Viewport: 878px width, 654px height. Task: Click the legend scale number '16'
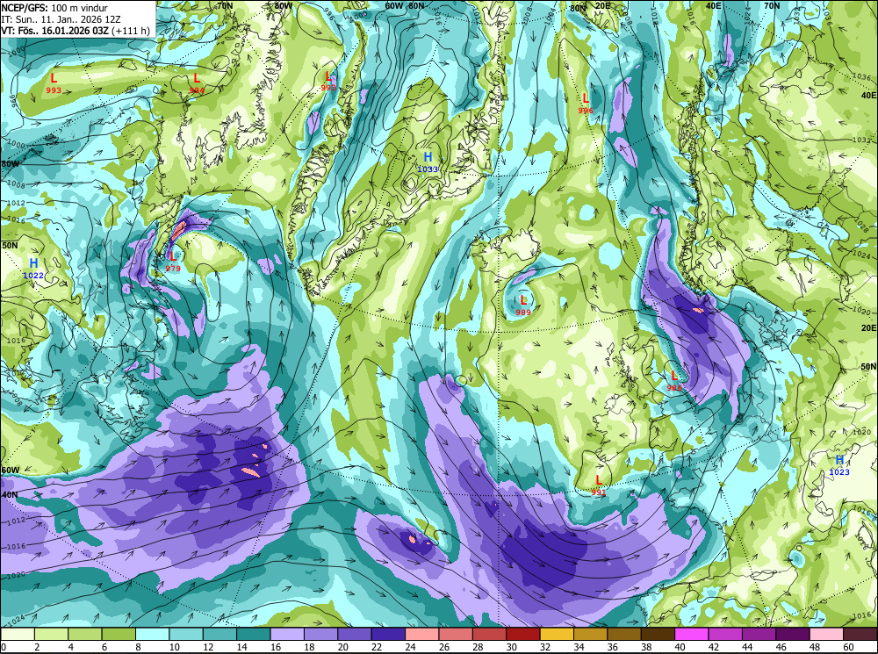tap(276, 647)
